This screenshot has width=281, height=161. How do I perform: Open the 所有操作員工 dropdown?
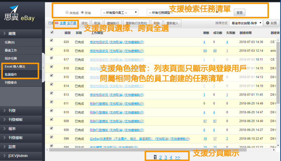[x=119, y=13]
